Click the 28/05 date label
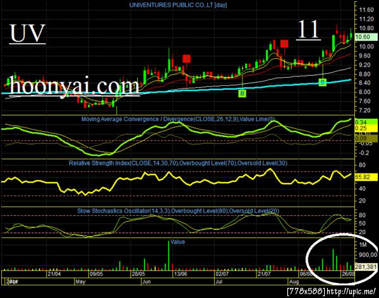The image size is (379, 298). click(138, 274)
